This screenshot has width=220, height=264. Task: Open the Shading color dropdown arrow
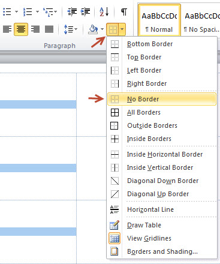coord(102,29)
